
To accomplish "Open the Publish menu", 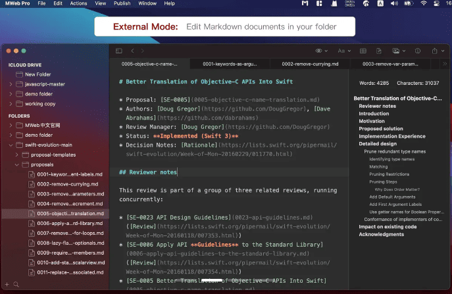I will point(122,3).
